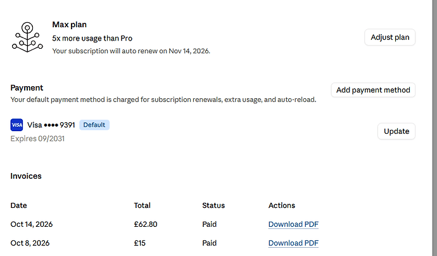Select the '£15' total cell
This screenshot has width=437, height=256.
point(139,243)
